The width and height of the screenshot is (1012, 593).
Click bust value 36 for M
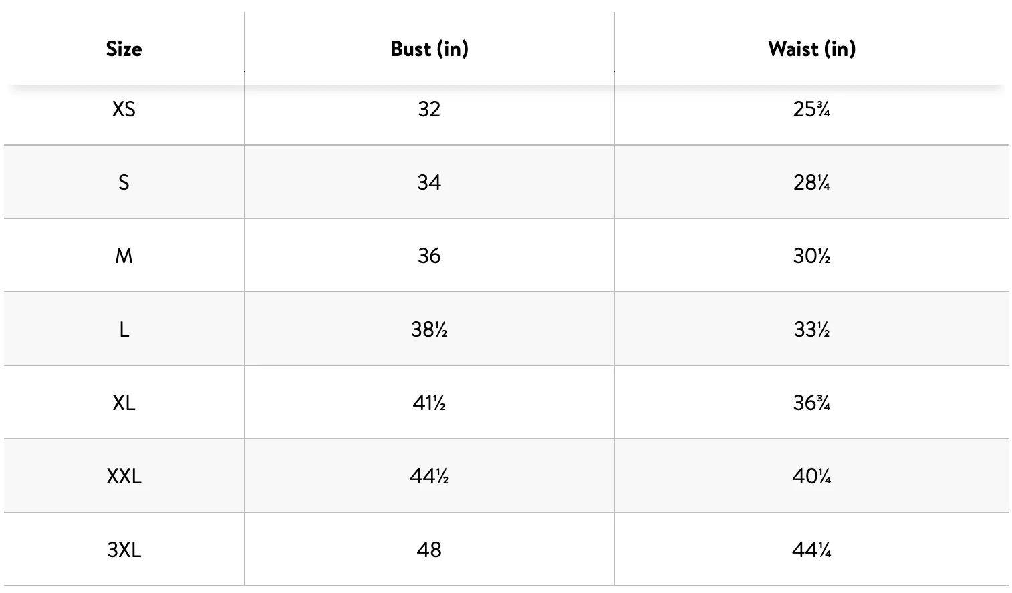coord(429,256)
